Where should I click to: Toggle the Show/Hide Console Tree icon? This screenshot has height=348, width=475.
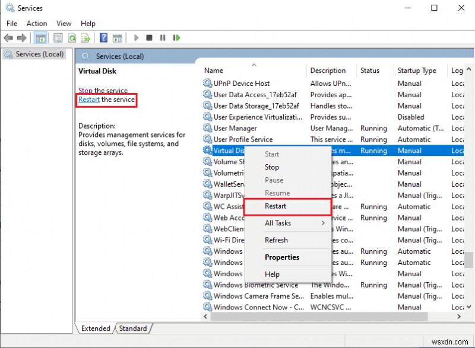tap(40, 38)
